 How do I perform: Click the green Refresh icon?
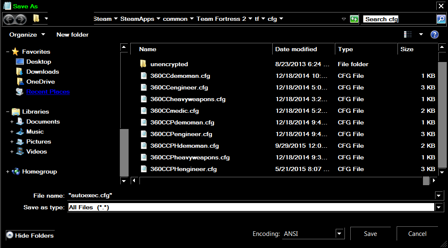[354, 19]
